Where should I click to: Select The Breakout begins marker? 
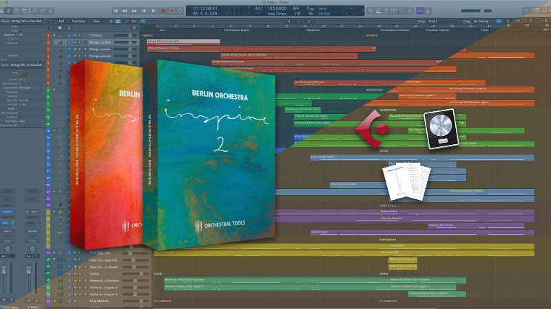[236, 30]
